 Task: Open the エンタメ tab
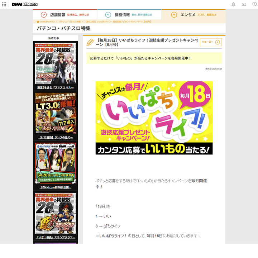click(193, 14)
